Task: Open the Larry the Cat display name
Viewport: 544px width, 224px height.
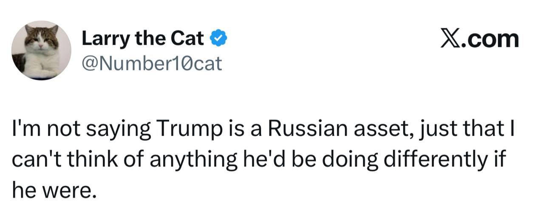Action: pos(142,40)
